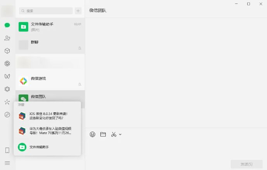Open the 华为大佬余承东 article in popup
The width and height of the screenshot is (267, 170).
(x=47, y=131)
